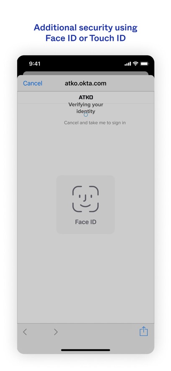The height and width of the screenshot is (371, 171).
Task: Tap the 'Face ID' label text
Action: (85, 222)
